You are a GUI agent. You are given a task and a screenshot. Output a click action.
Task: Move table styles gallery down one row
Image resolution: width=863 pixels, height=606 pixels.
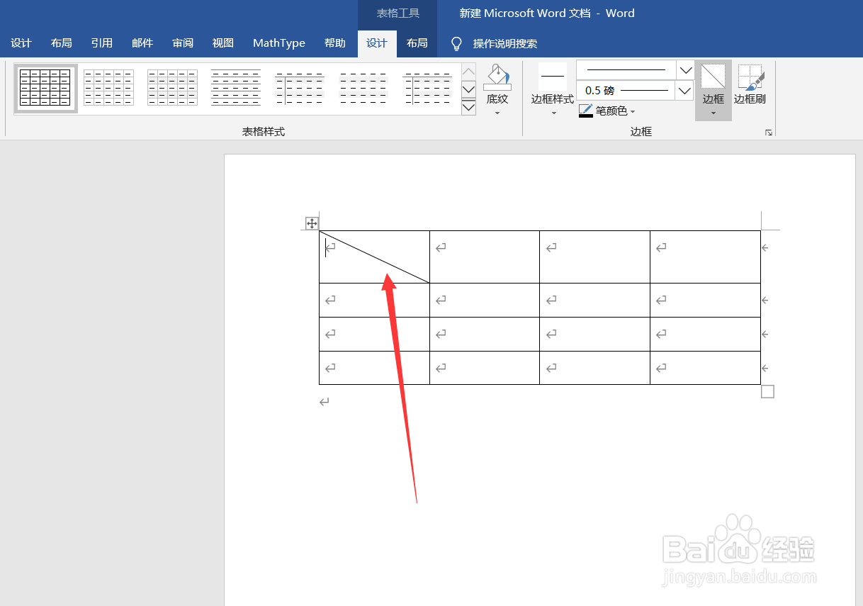(x=468, y=89)
